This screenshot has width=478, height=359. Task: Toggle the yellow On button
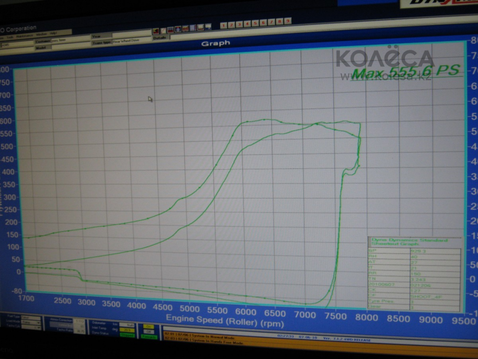click(x=148, y=326)
